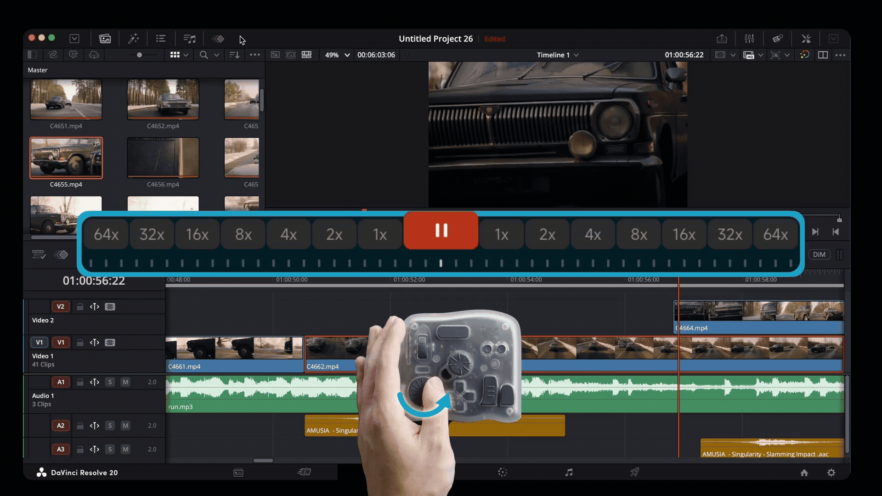Open the 49% viewer zoom dropdown
This screenshot has width=882, height=496.
point(336,55)
